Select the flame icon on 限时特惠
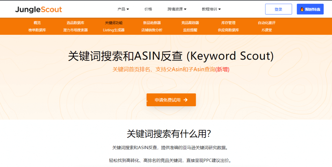The width and height of the screenshot is (332, 167). [302, 9]
